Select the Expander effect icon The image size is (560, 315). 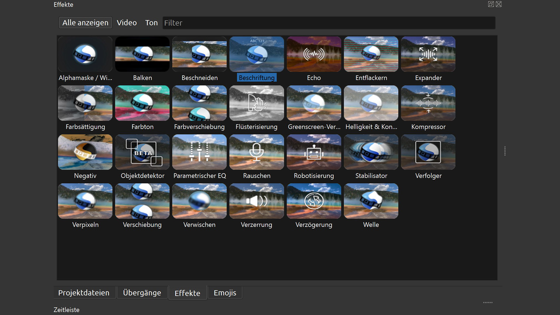click(x=428, y=54)
